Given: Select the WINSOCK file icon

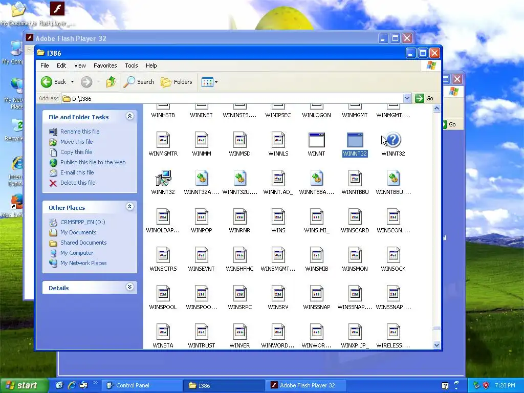Looking at the screenshot, I should coord(394,255).
